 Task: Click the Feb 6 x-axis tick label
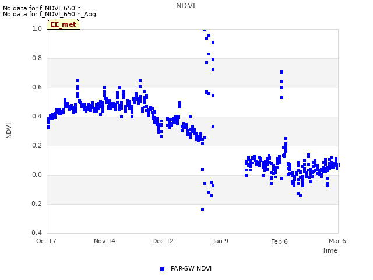click(279, 242)
